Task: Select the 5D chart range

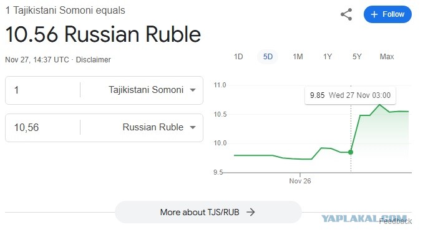Action: [268, 57]
